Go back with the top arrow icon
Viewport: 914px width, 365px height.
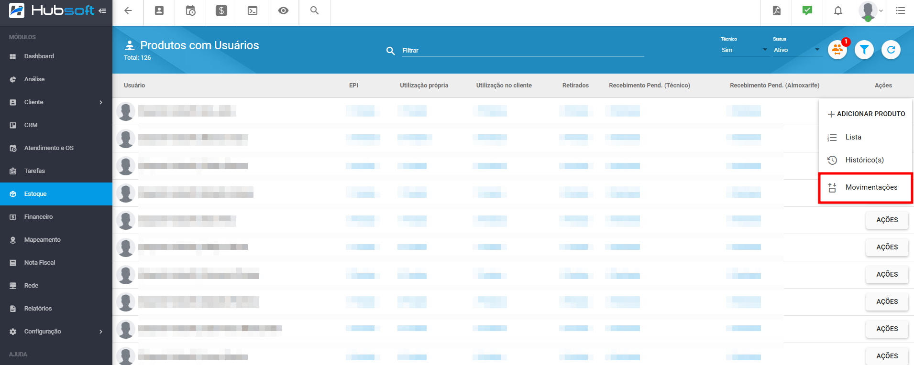[x=128, y=11]
